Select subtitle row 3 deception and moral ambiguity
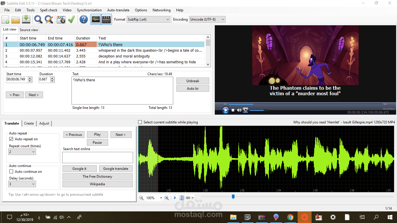Viewport: 397px width, 223px height. coord(104,56)
